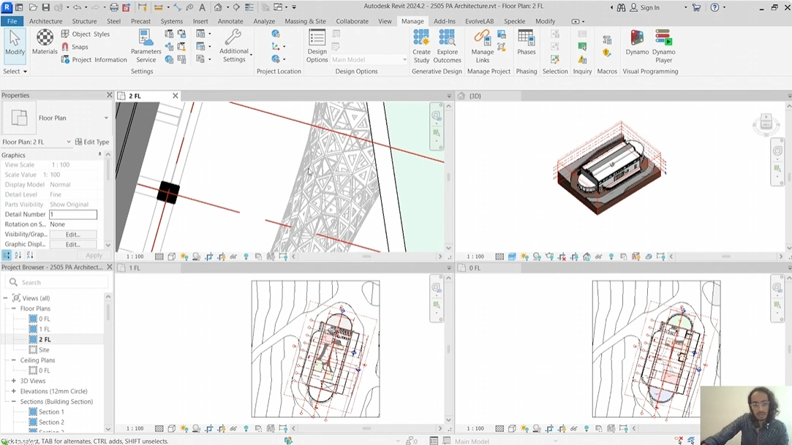Click the 2 FL view horizontal scrollbar
Viewport: 792px width, 445px height.
click(366, 256)
